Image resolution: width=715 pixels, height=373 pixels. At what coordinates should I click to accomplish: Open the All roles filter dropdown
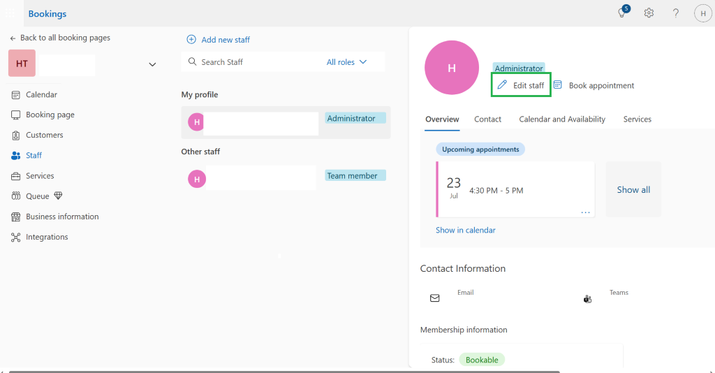[x=346, y=62]
